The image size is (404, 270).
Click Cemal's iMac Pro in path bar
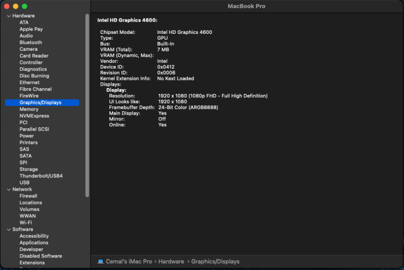pyautogui.click(x=129, y=262)
